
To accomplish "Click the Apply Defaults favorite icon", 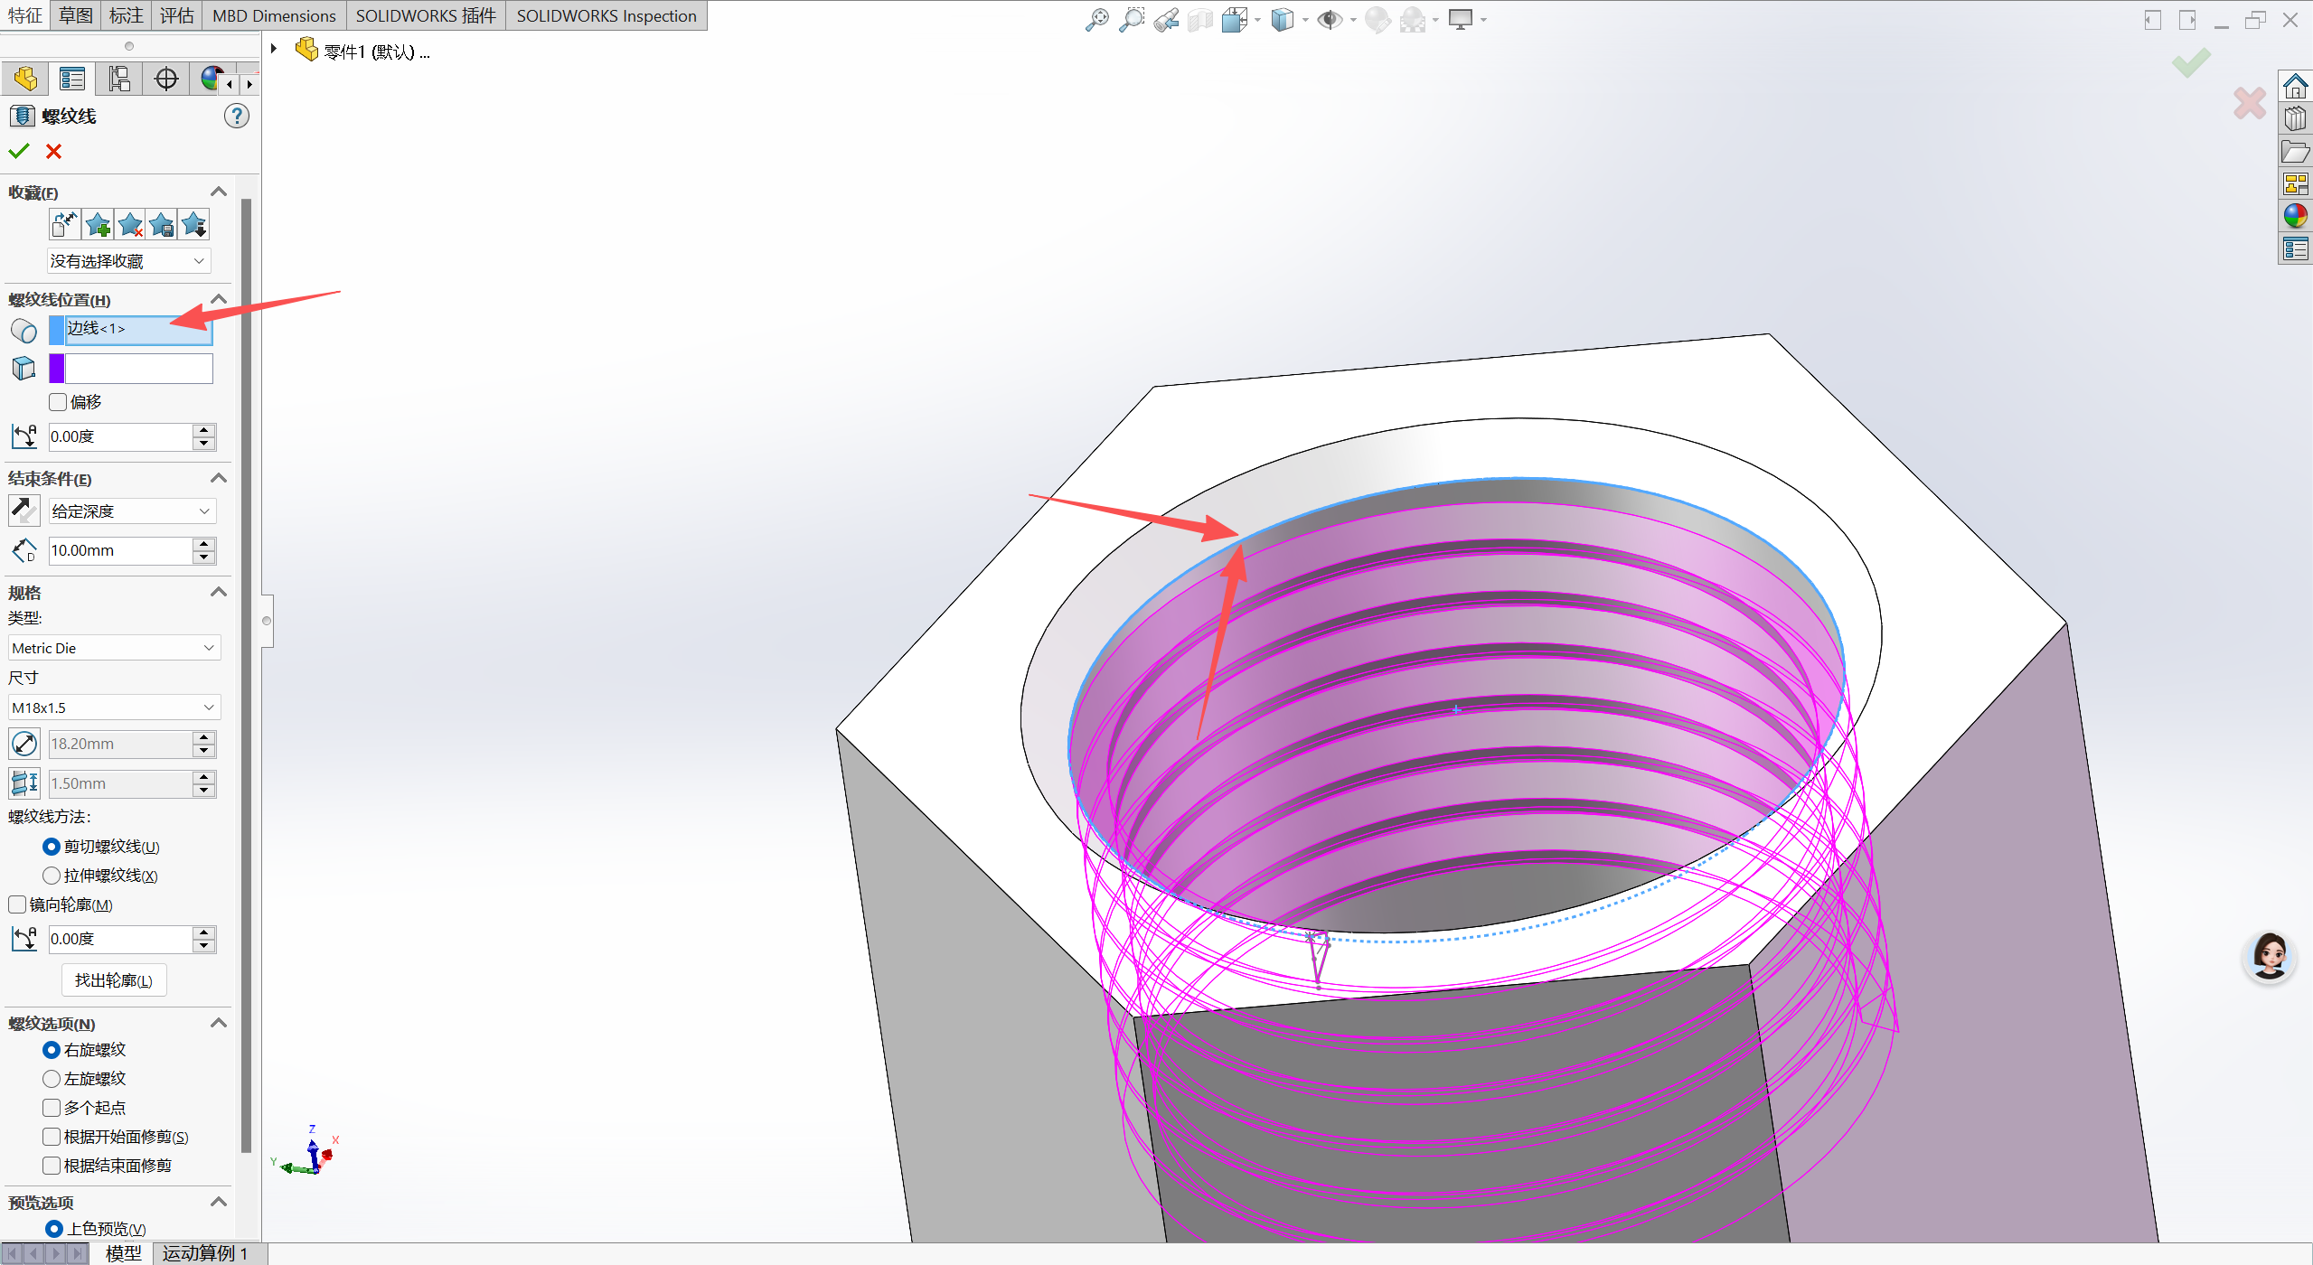I will tap(65, 224).
